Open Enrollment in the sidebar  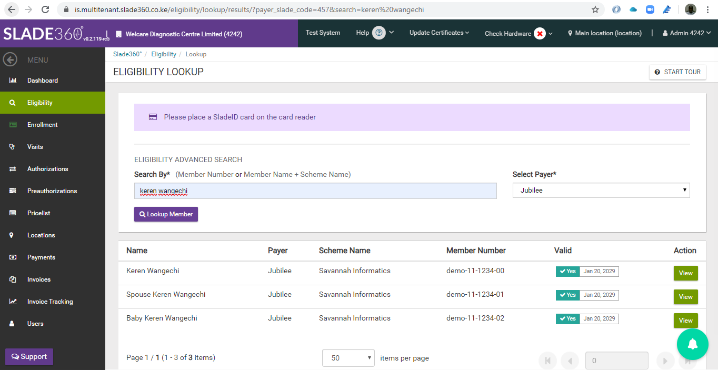[x=43, y=125]
